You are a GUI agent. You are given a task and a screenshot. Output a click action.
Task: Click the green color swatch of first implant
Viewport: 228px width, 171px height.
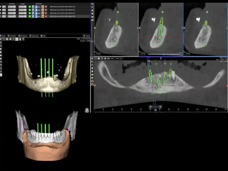coord(29,6)
